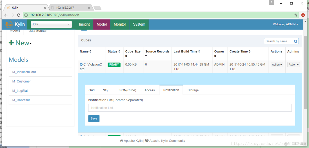Click the READY status badge of C_ViolationCard

pos(114,65)
